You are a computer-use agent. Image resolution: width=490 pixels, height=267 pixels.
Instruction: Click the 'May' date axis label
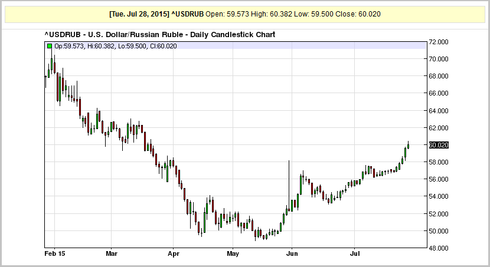coord(233,254)
